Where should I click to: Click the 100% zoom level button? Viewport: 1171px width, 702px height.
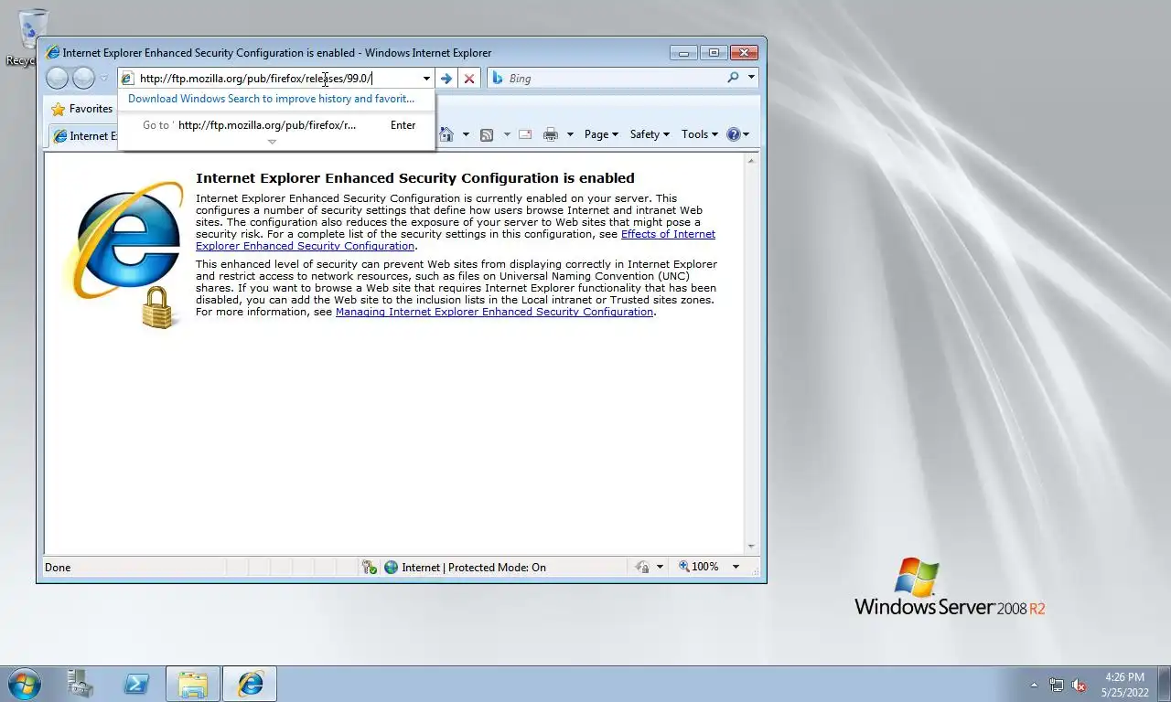(x=698, y=567)
